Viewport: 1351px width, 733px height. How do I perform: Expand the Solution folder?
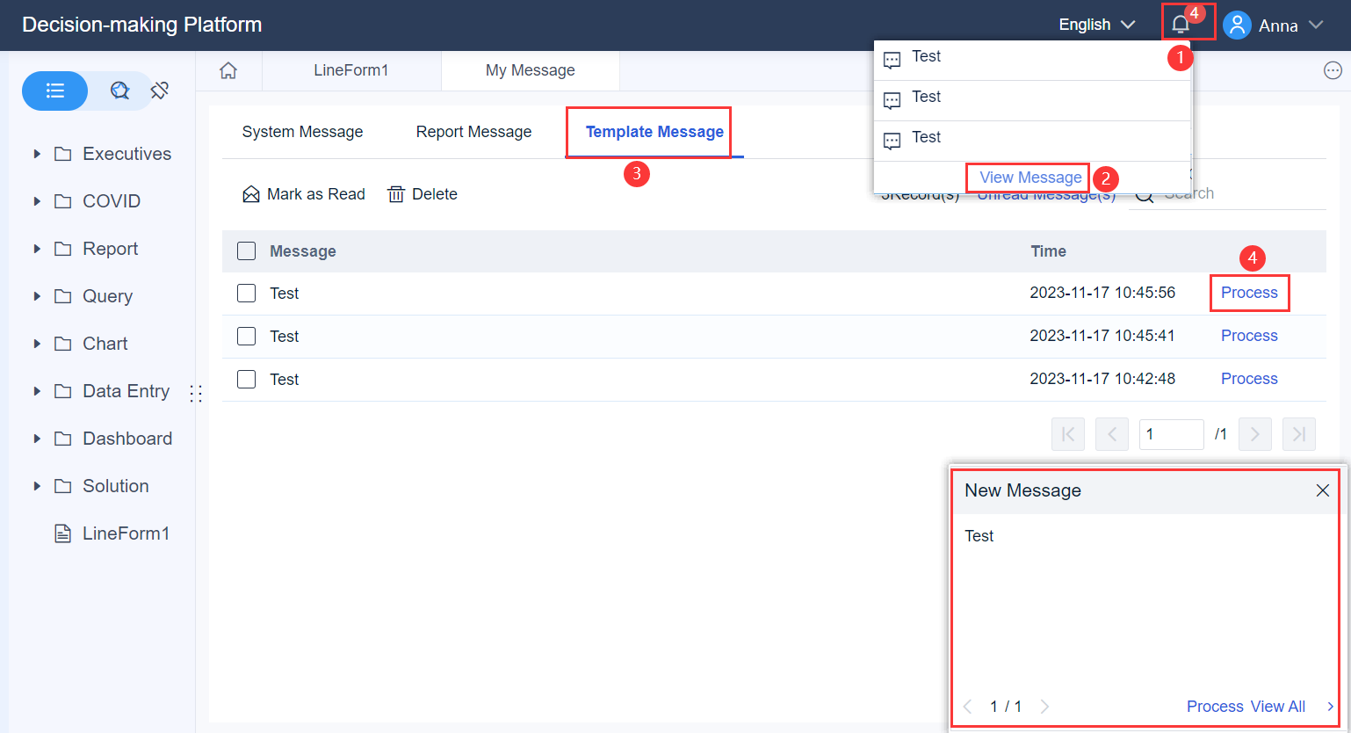pyautogui.click(x=37, y=486)
